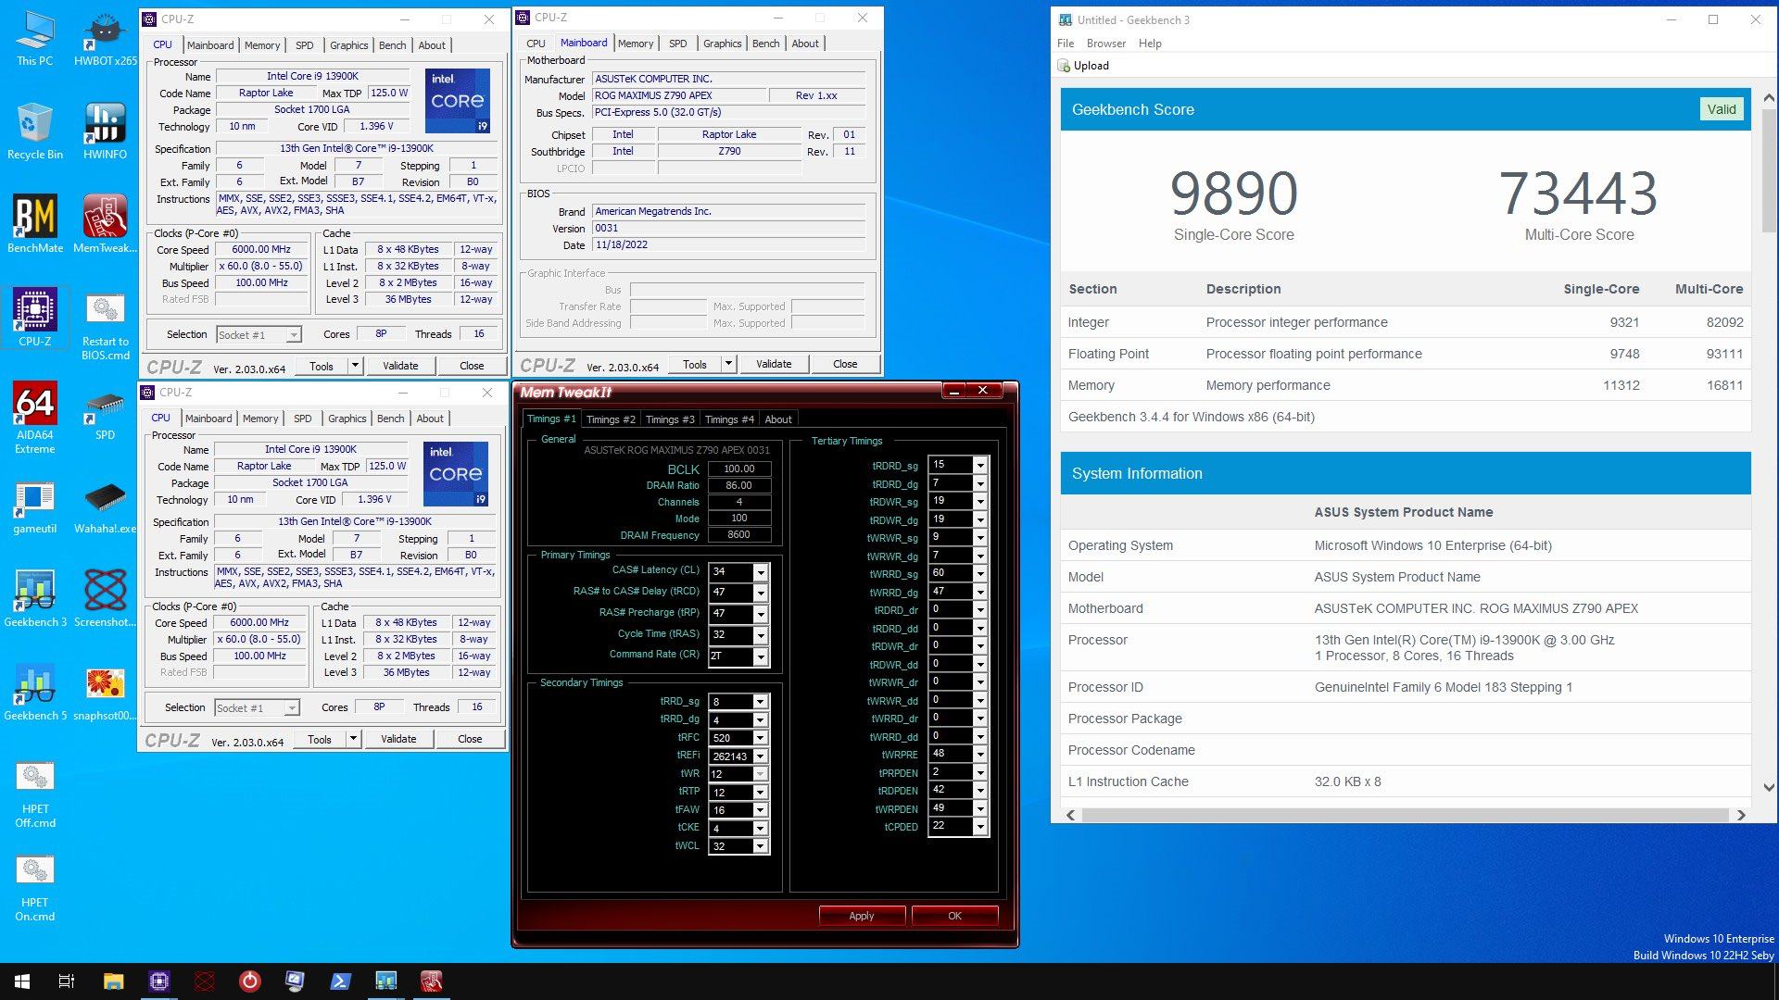Expand the tRFC dropdown in MemTweakIt
Screen dimensions: 1779x1000
760,738
